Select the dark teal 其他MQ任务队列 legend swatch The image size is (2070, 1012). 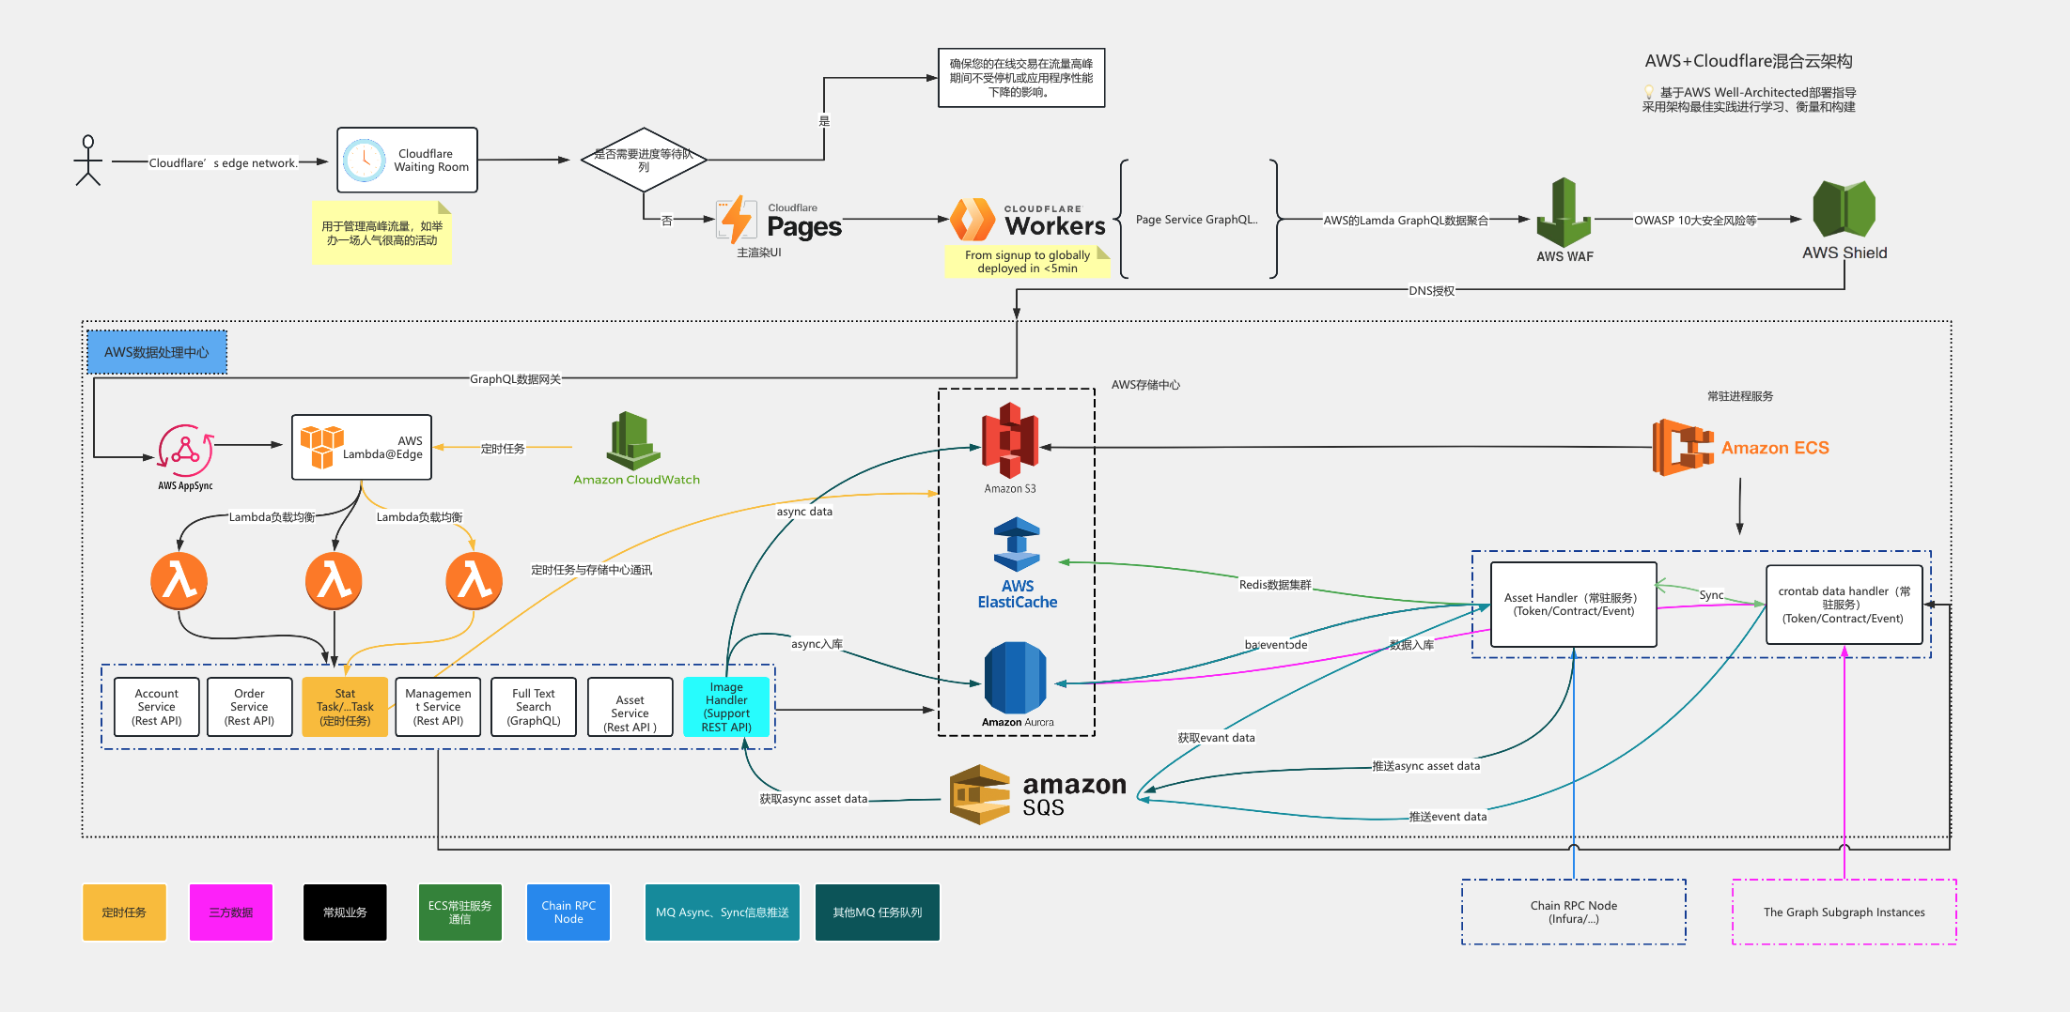coord(878,912)
